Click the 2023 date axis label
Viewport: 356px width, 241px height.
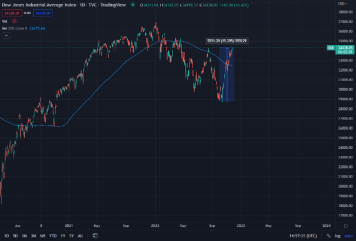click(x=241, y=226)
